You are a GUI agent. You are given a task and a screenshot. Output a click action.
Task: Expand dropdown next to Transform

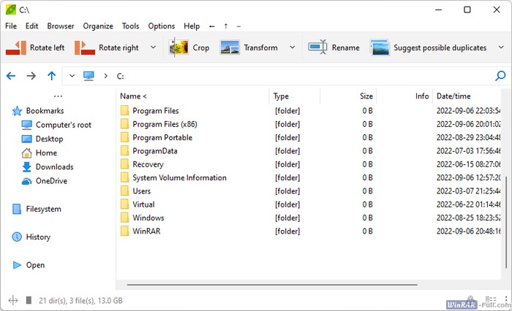292,47
